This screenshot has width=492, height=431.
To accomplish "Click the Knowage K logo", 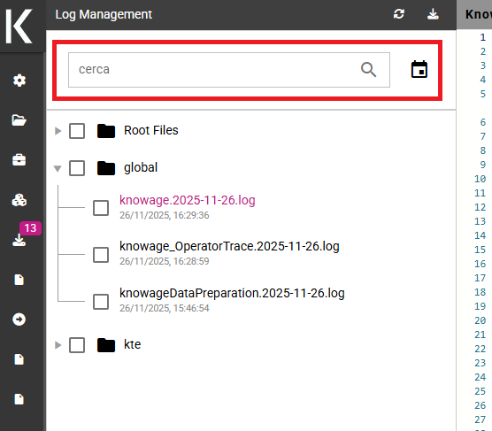I will [19, 26].
